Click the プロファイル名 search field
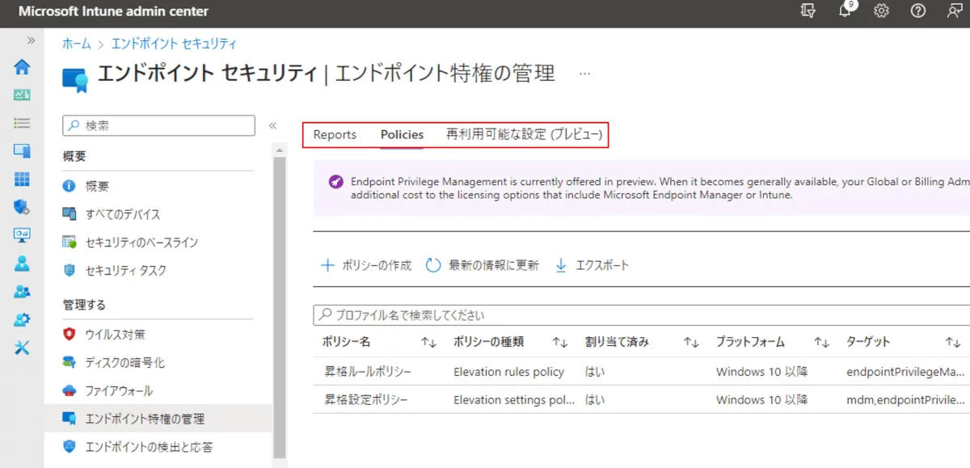This screenshot has height=468, width=970. pos(639,315)
